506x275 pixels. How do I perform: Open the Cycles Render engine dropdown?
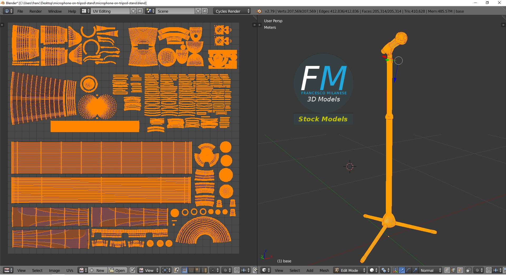[232, 11]
